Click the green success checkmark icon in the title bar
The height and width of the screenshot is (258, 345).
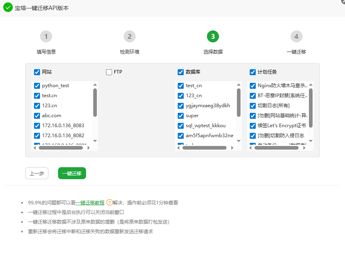click(x=8, y=8)
